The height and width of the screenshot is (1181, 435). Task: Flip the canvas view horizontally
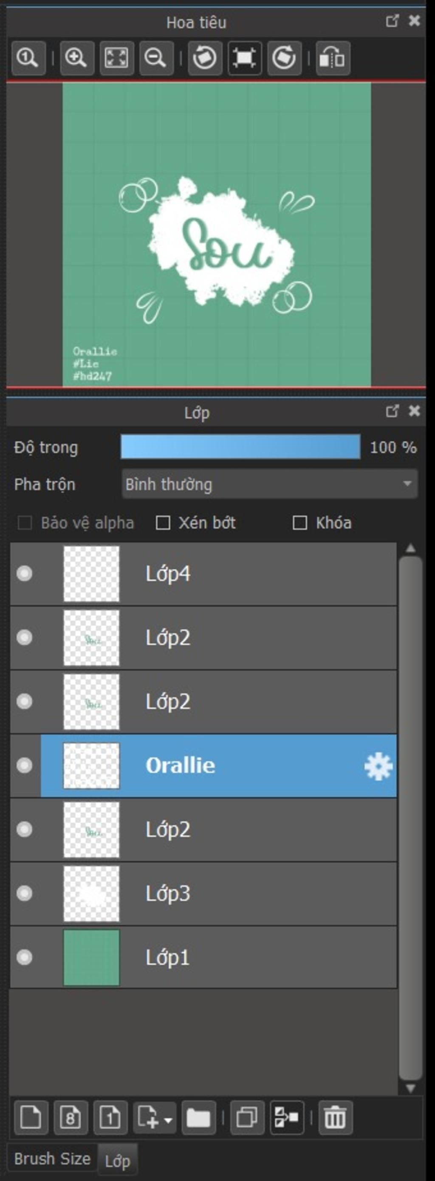(x=333, y=58)
